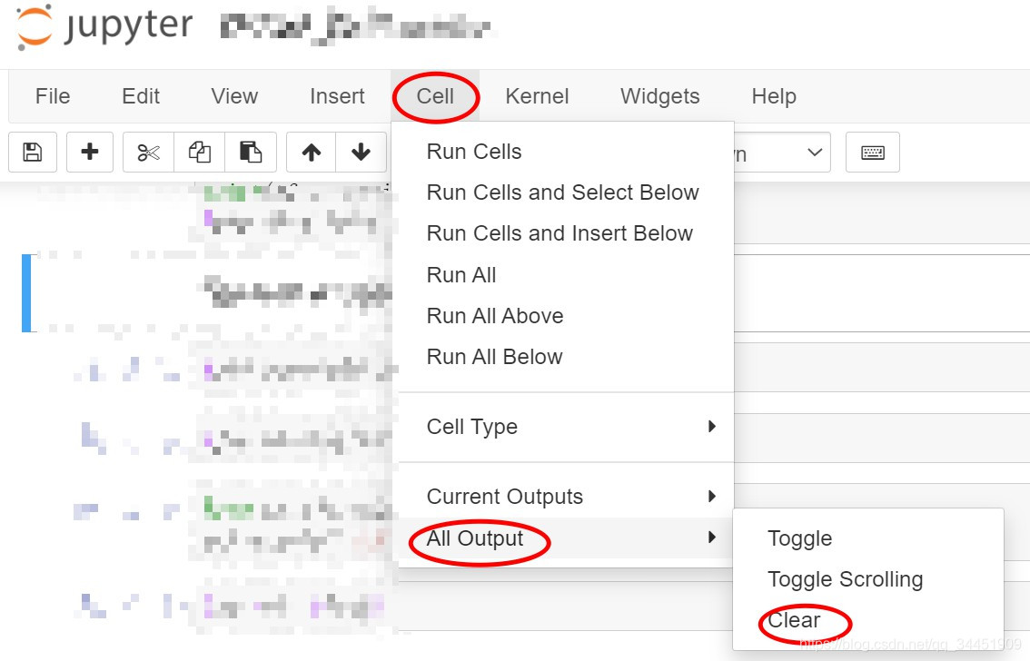This screenshot has width=1030, height=661.
Task: Click the Jupyter logo
Action: (x=104, y=27)
